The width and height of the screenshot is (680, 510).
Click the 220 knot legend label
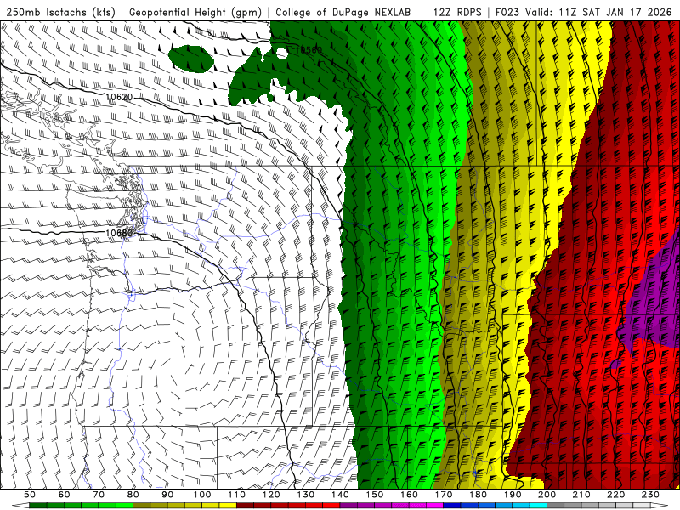(x=616, y=495)
